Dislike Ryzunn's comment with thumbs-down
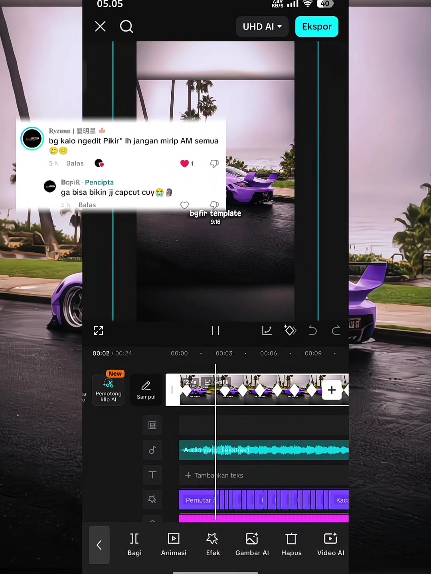431x574 pixels. coord(214,163)
